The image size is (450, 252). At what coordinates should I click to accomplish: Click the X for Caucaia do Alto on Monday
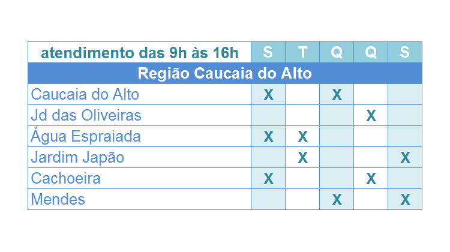(268, 95)
